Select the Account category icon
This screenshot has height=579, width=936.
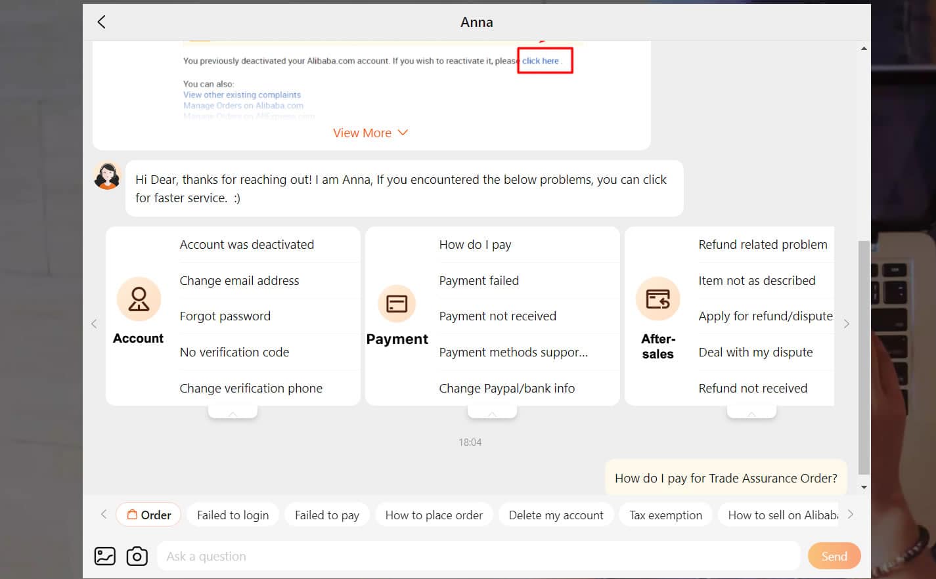coord(139,299)
